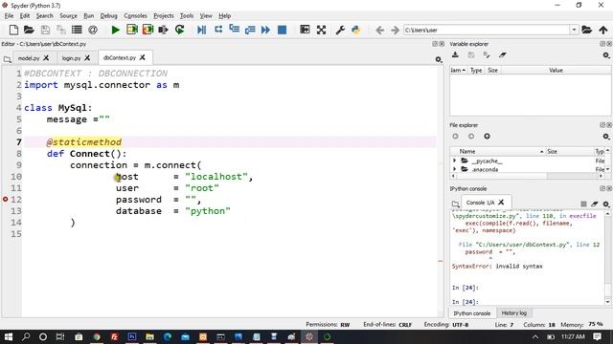The height and width of the screenshot is (344, 613).
Task: Open Consoles menu
Action: click(x=135, y=15)
